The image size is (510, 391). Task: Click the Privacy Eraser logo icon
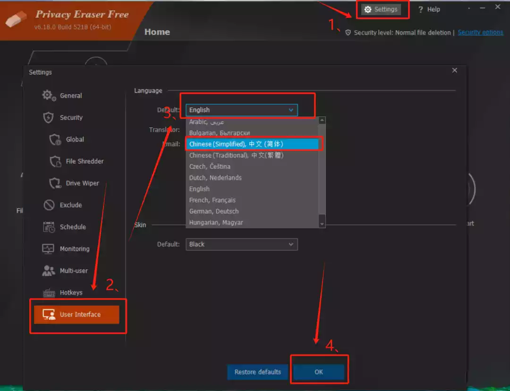coord(16,19)
